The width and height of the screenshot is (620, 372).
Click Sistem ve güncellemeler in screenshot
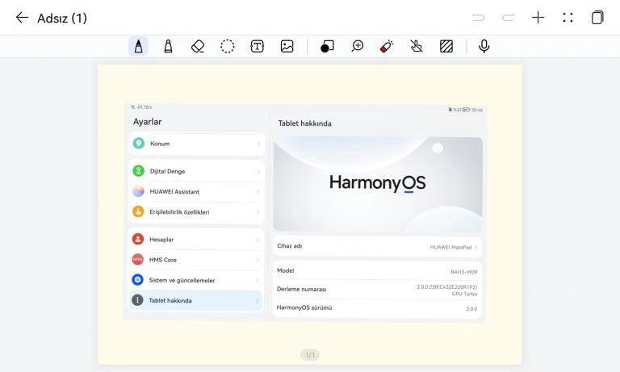point(196,280)
